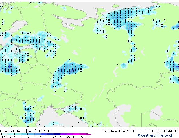Click the '0.5' legend label

pos(10,137)
